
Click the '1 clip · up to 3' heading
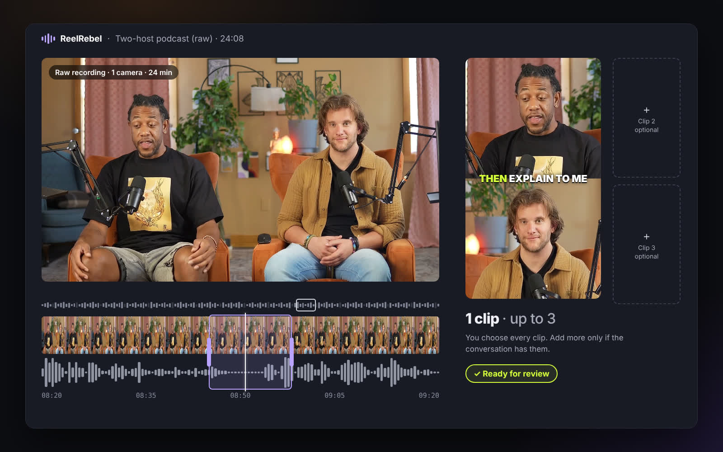pyautogui.click(x=511, y=319)
